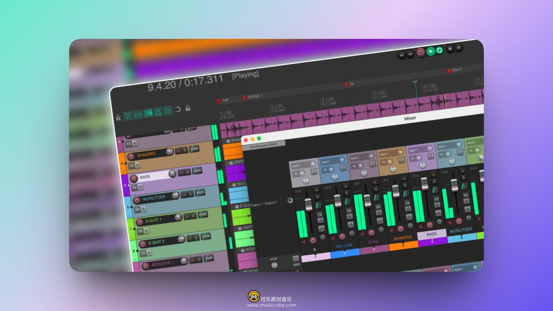The image size is (553, 311).
Task: Toggle the lock icon in the toolbar
Action: (188, 108)
